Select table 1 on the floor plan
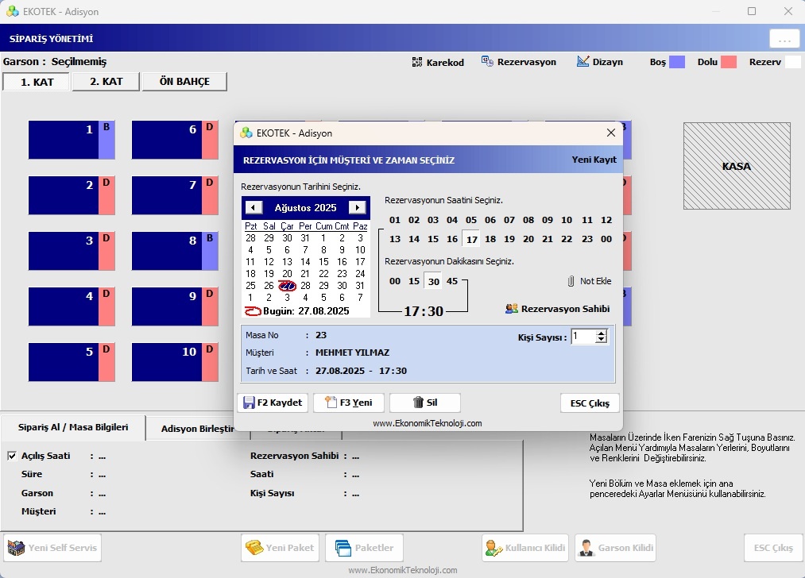The width and height of the screenshot is (805, 578). point(72,140)
